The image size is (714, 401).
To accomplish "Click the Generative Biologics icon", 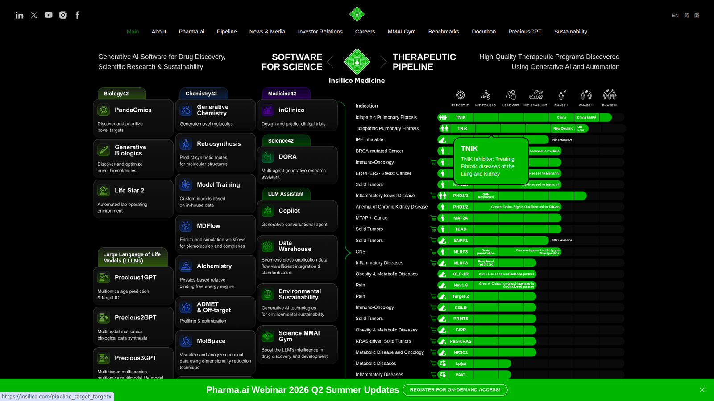I will pyautogui.click(x=104, y=150).
